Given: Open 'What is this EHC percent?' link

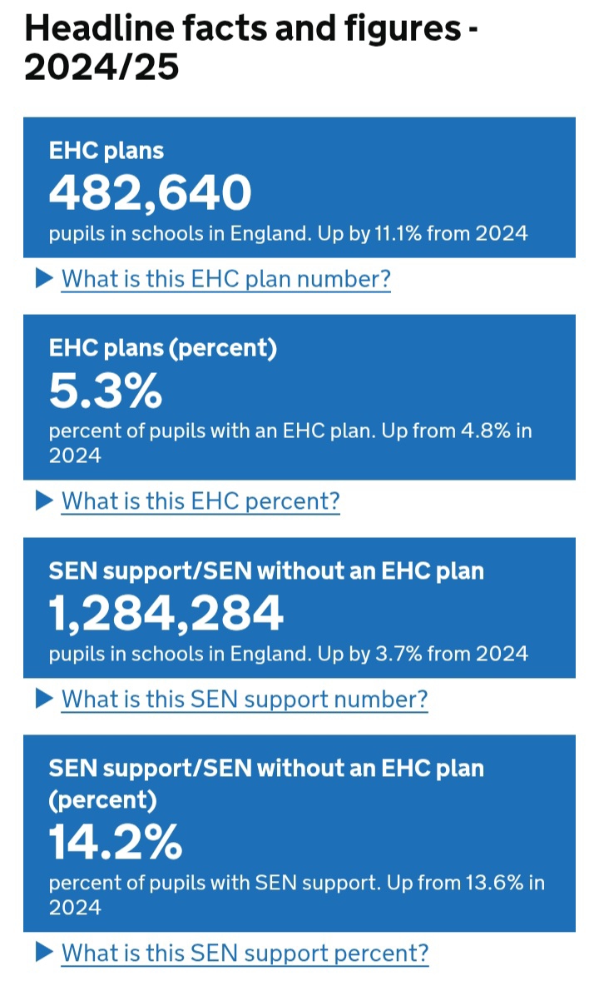Looking at the screenshot, I should pyautogui.click(x=200, y=501).
